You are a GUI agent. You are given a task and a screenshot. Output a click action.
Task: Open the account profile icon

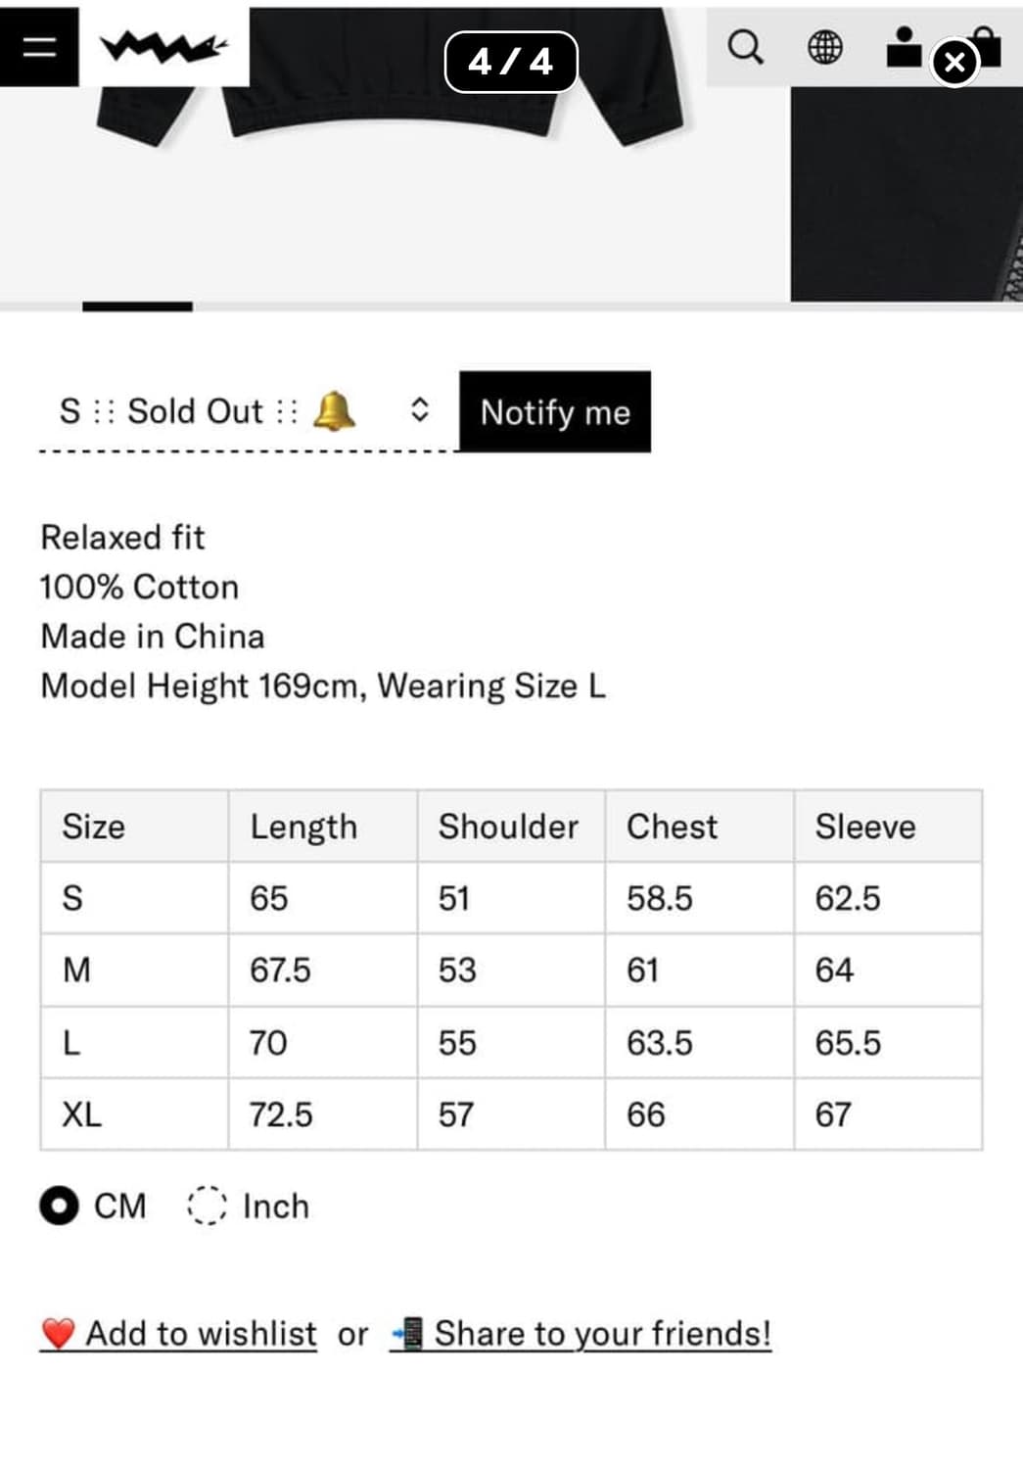[x=904, y=46]
